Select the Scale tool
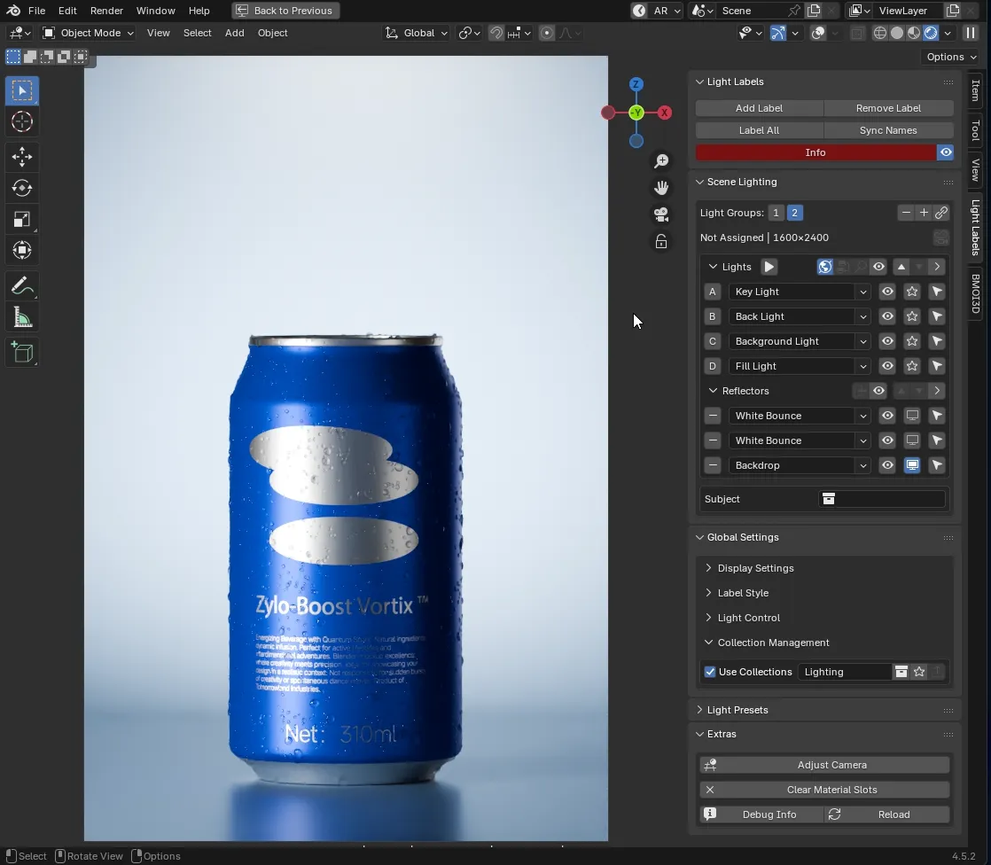991x865 pixels. tap(22, 219)
